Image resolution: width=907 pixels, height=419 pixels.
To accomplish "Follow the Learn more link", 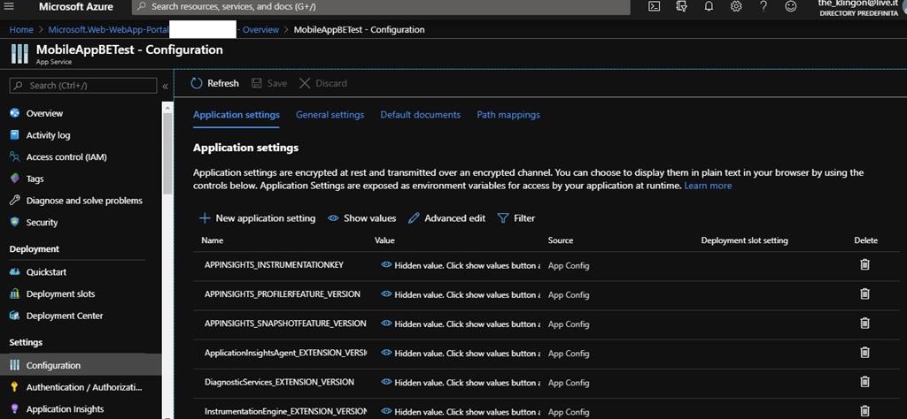I will point(708,186).
